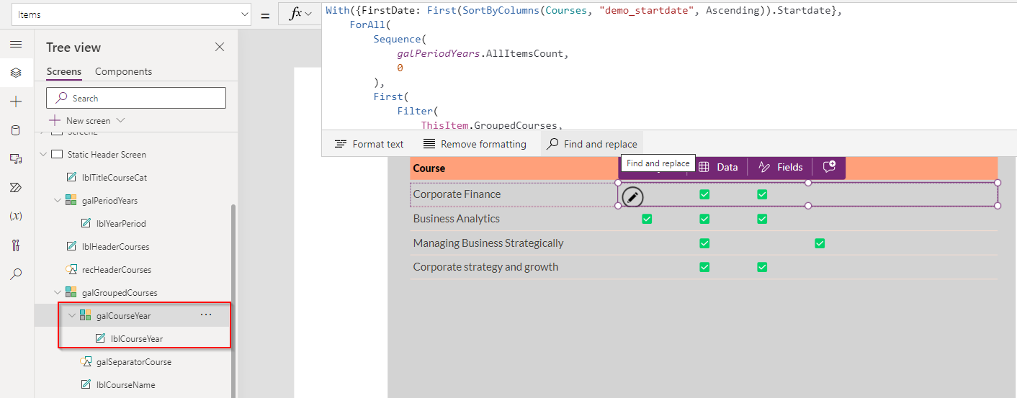Select galGroupedCourses gallery in the tree
This screenshot has height=398, width=1017.
[x=119, y=292]
